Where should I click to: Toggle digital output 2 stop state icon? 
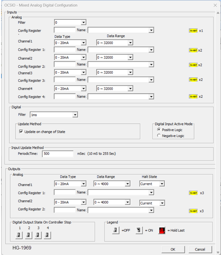point(28,235)
